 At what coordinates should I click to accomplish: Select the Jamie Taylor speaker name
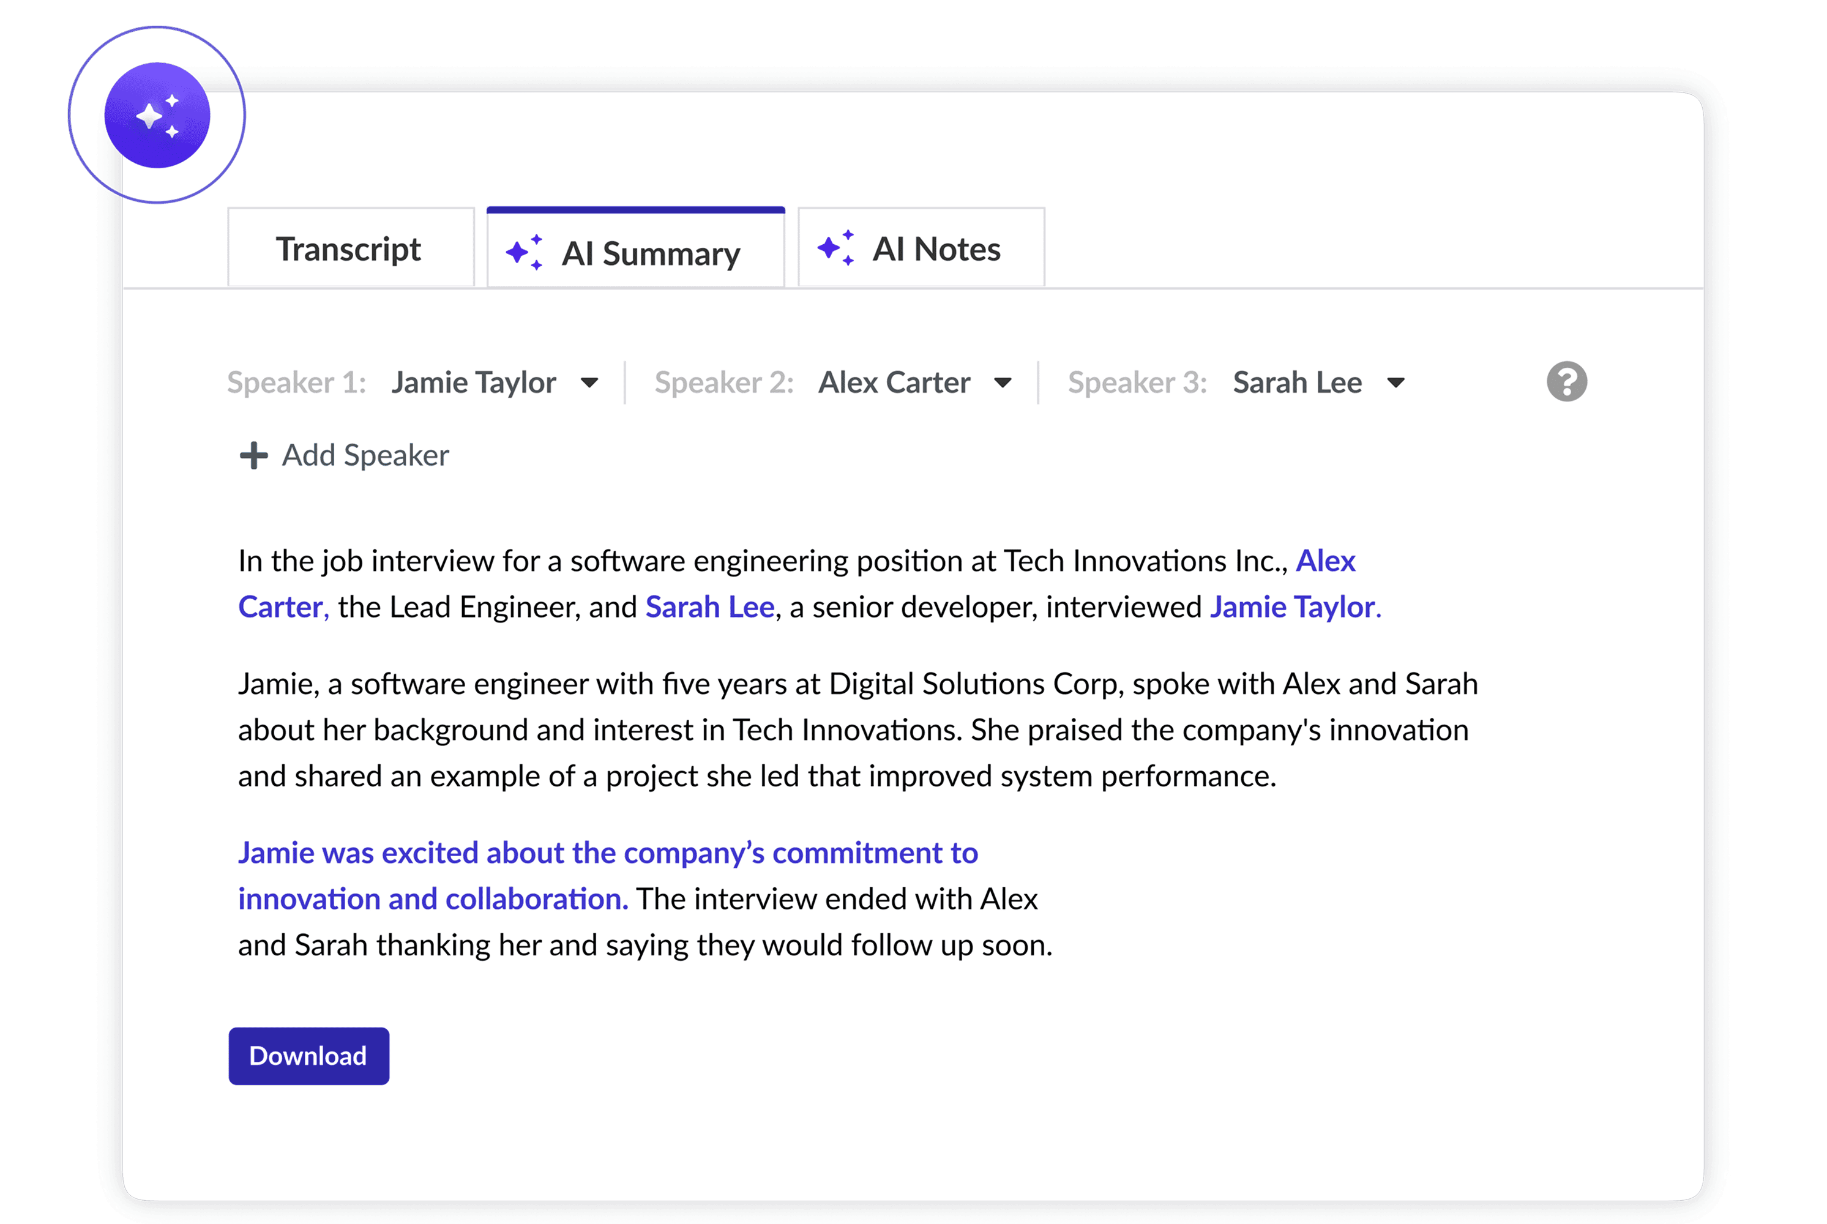tap(474, 382)
